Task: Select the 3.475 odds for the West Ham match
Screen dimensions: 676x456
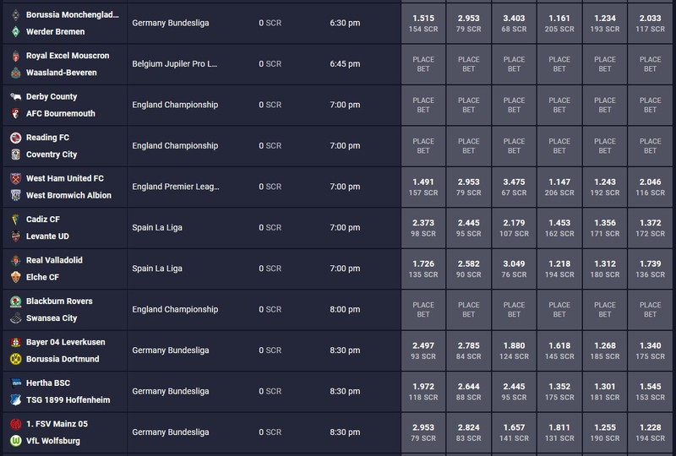Action: [514, 187]
